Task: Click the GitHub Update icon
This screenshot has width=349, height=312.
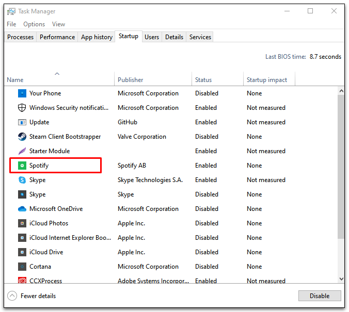Action: click(x=22, y=122)
